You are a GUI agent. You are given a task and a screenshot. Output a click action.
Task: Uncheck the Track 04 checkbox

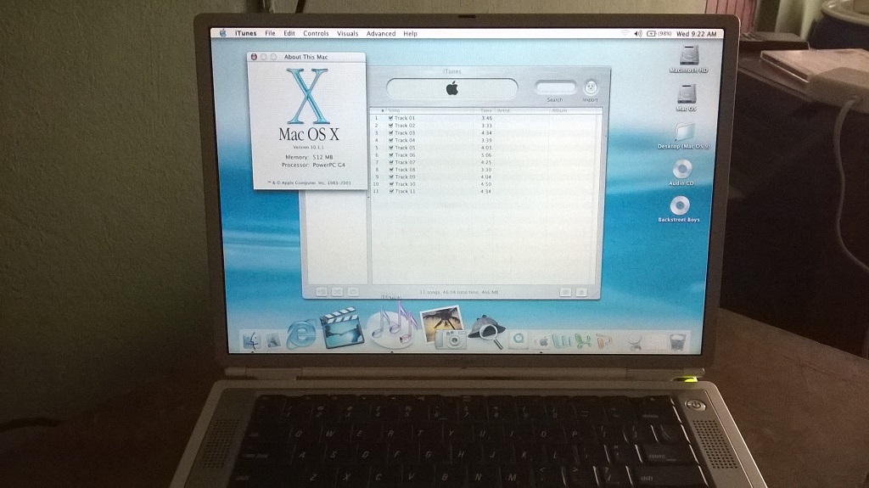pyautogui.click(x=390, y=140)
